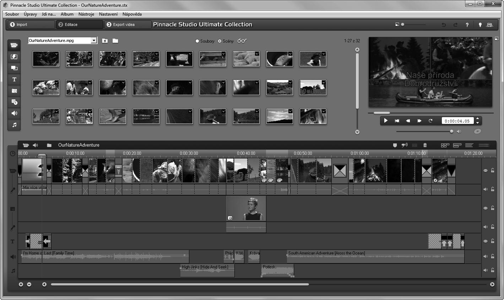Open the Úpravy menu
Screen dimensions: 504x300
tap(30, 14)
